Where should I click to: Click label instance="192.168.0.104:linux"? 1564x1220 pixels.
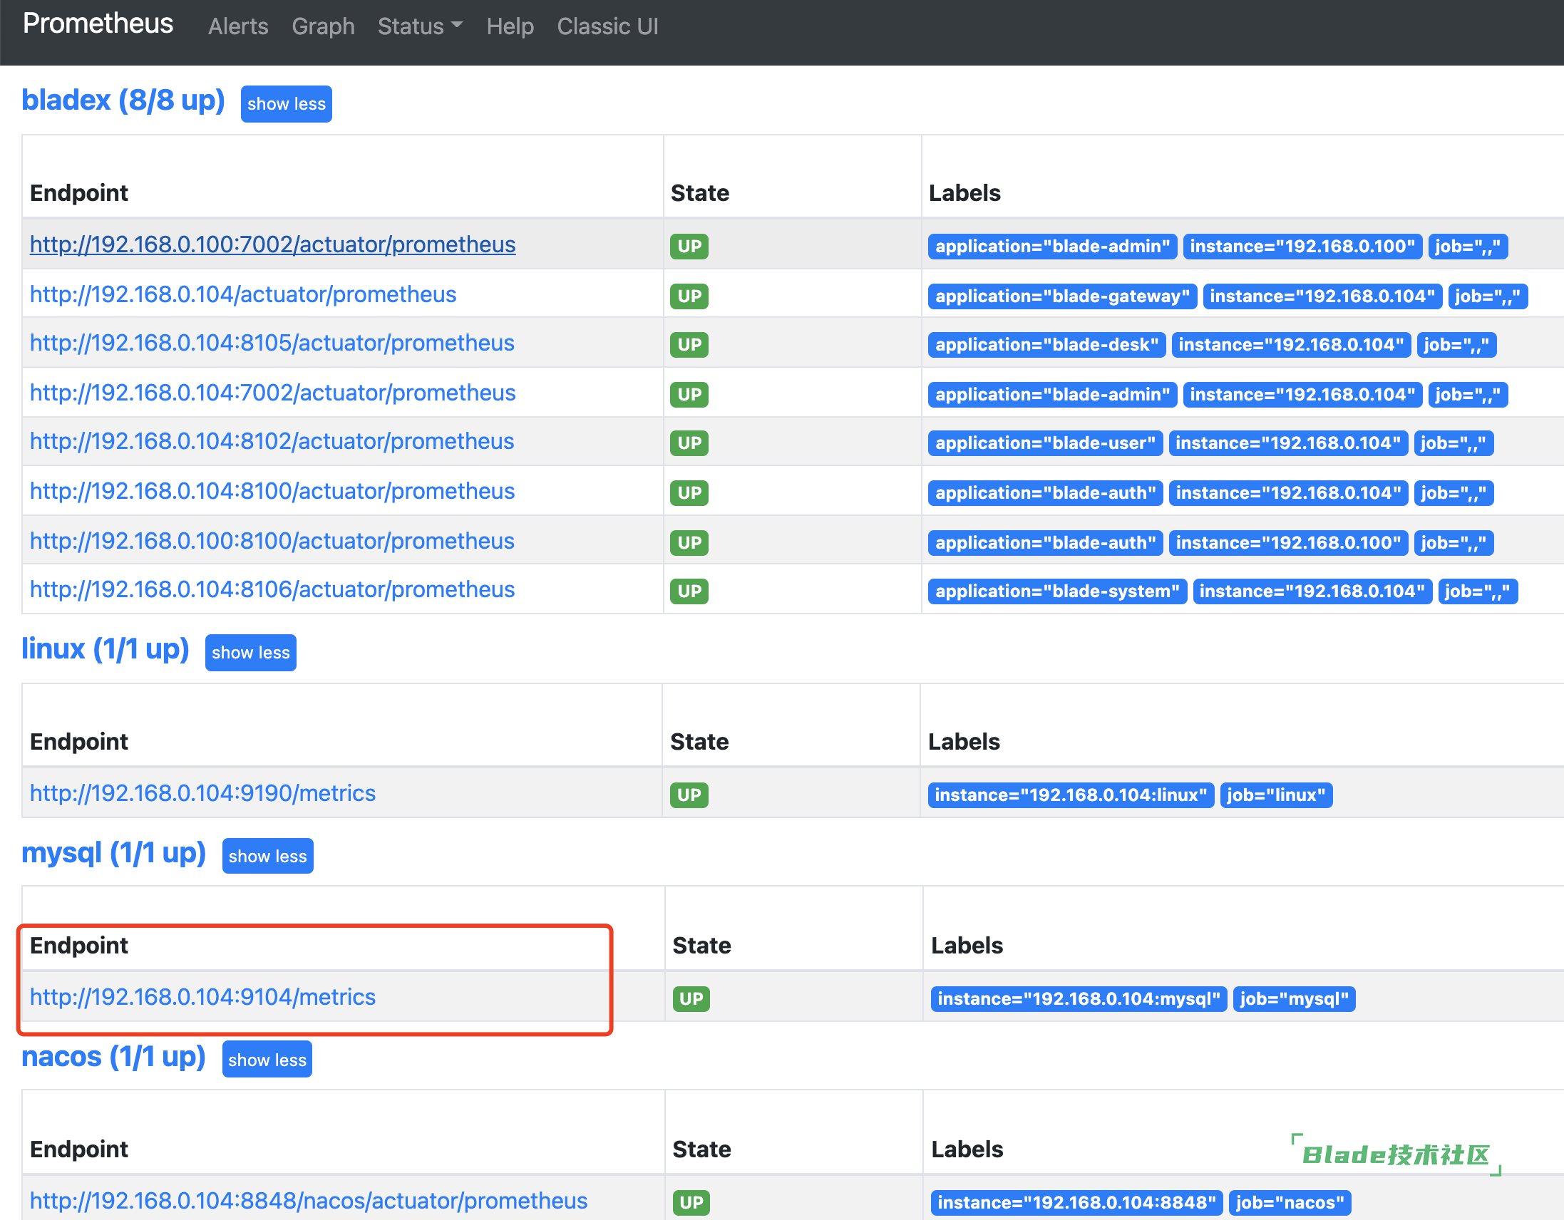point(1071,795)
